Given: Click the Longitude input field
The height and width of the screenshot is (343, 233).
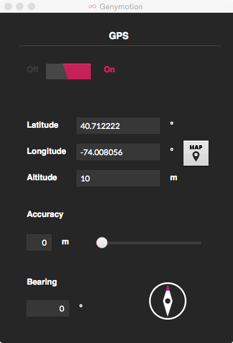Looking at the screenshot, I should [x=118, y=152].
